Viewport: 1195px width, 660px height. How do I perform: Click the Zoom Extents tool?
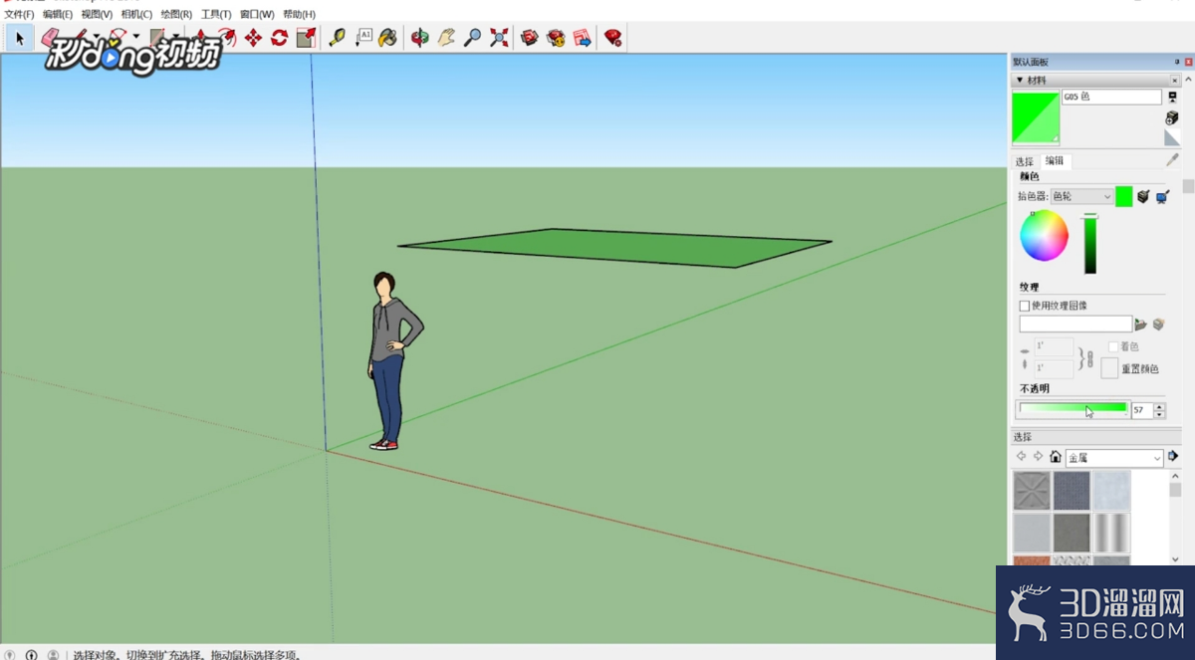point(499,38)
